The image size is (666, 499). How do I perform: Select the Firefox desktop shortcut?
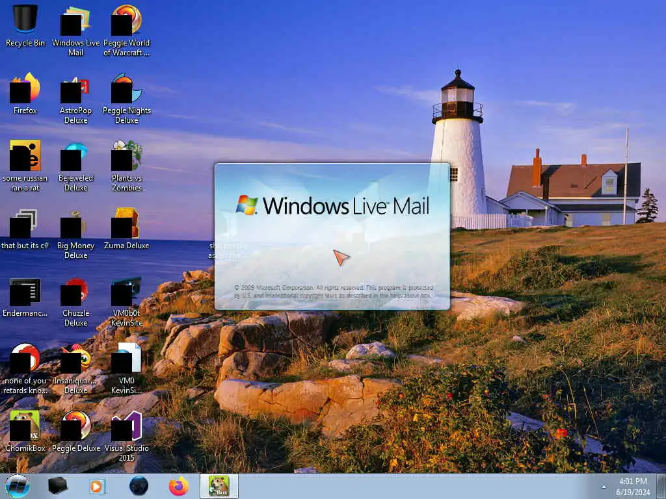pyautogui.click(x=25, y=94)
